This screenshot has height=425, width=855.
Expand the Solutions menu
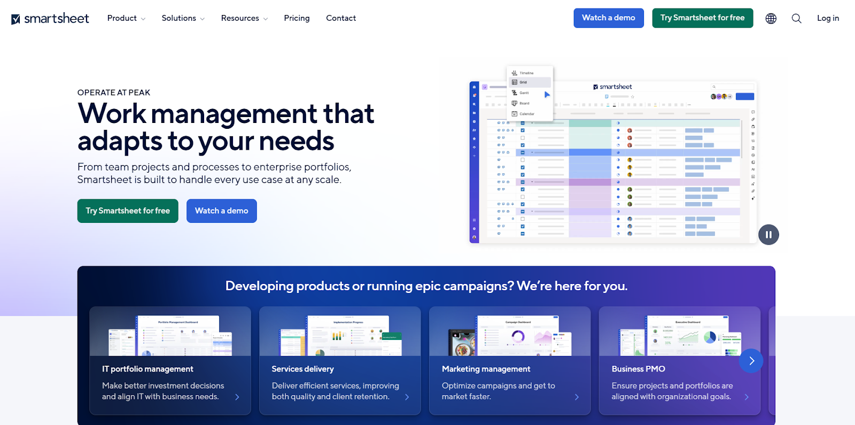(x=183, y=18)
